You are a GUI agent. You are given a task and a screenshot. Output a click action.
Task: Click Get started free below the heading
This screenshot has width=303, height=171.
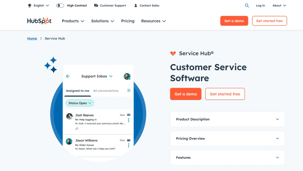(225, 94)
